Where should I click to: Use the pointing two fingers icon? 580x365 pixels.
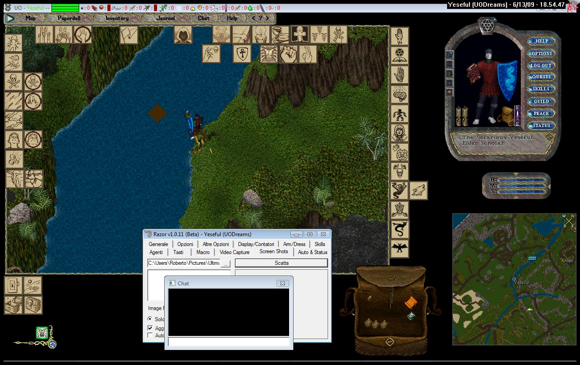308,54
